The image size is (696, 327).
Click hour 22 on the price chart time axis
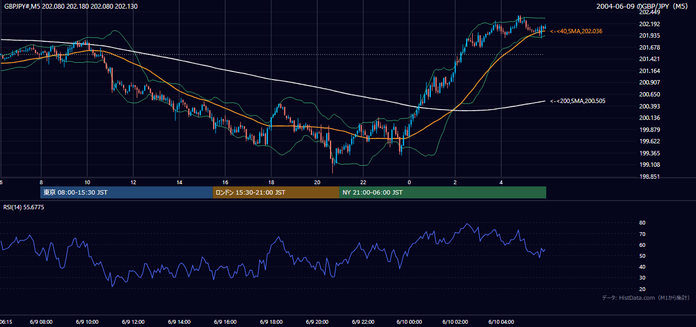tap(363, 182)
